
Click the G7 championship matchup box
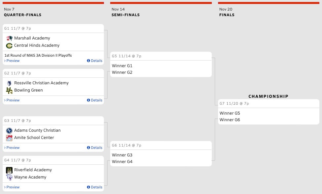coord(269,112)
